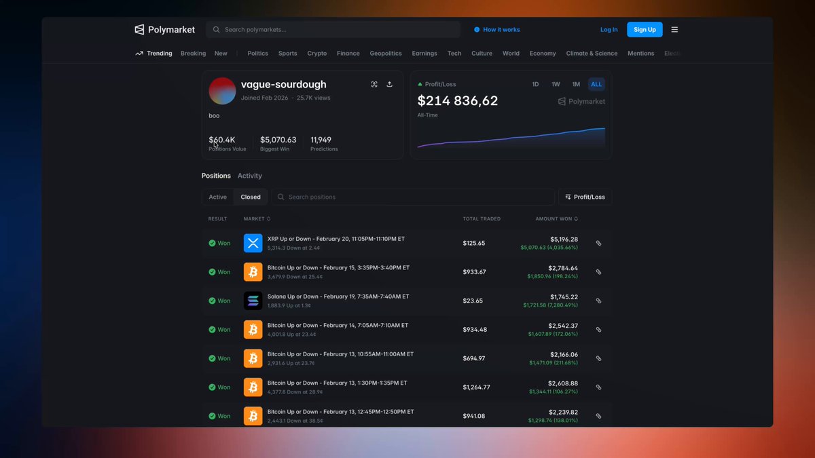
Task: Select the ALL profit/loss range
Action: pos(596,84)
